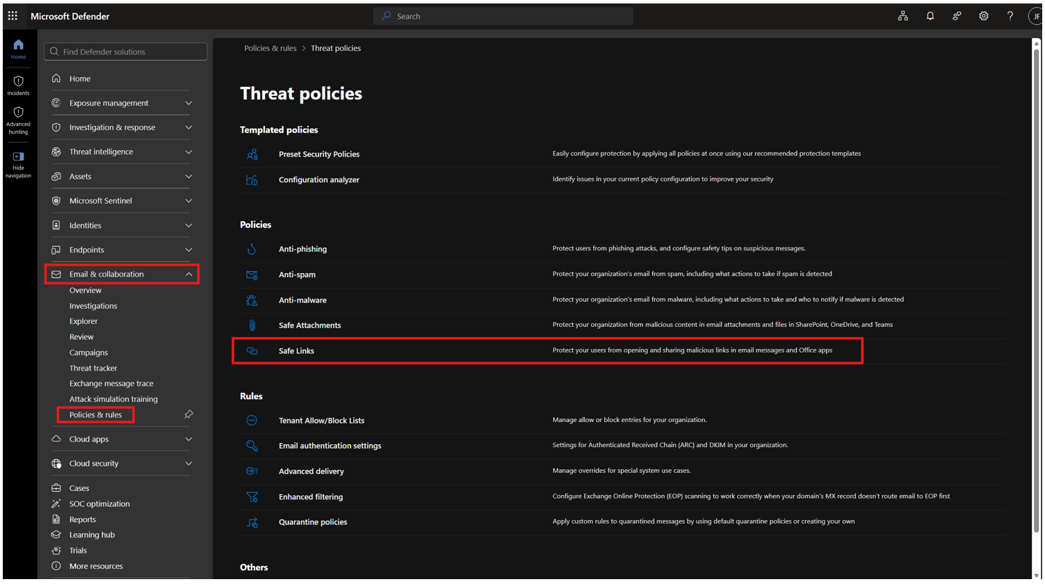Screen dimensions: 1045x584
Task: Click the Safe Attachments paperclip icon
Action: tap(252, 325)
